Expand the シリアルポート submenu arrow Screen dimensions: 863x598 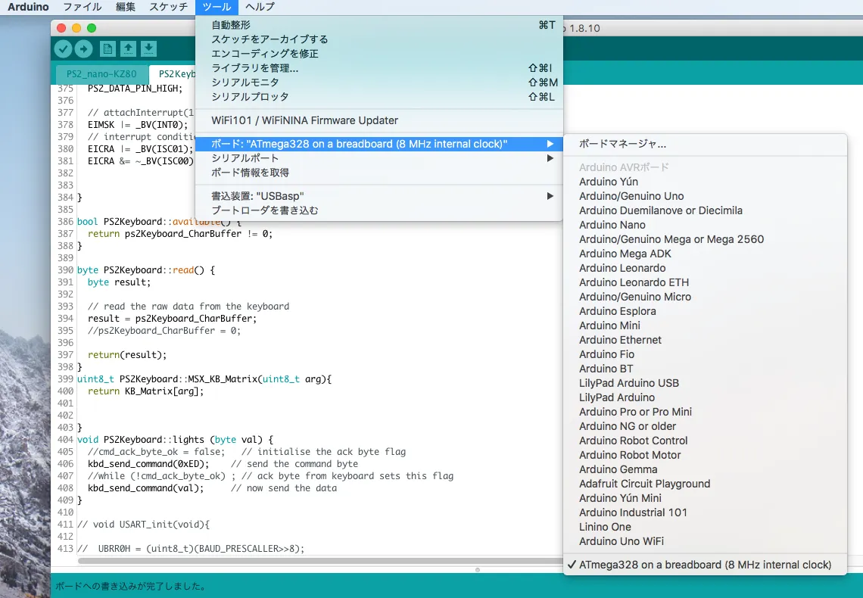tap(550, 158)
